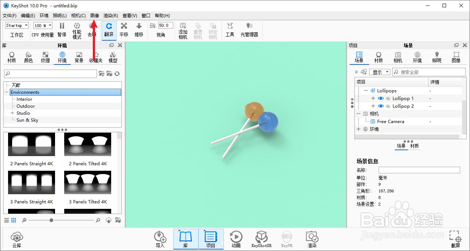
Task: Switch library to 颜色 colors tab
Action: click(29, 57)
